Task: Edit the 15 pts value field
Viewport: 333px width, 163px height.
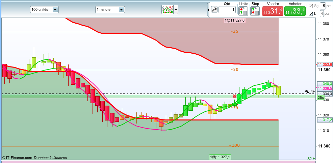Action: [x=323, y=6]
